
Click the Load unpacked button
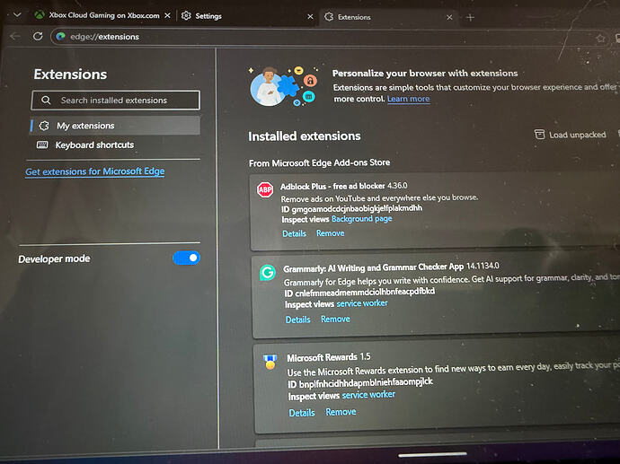point(570,135)
